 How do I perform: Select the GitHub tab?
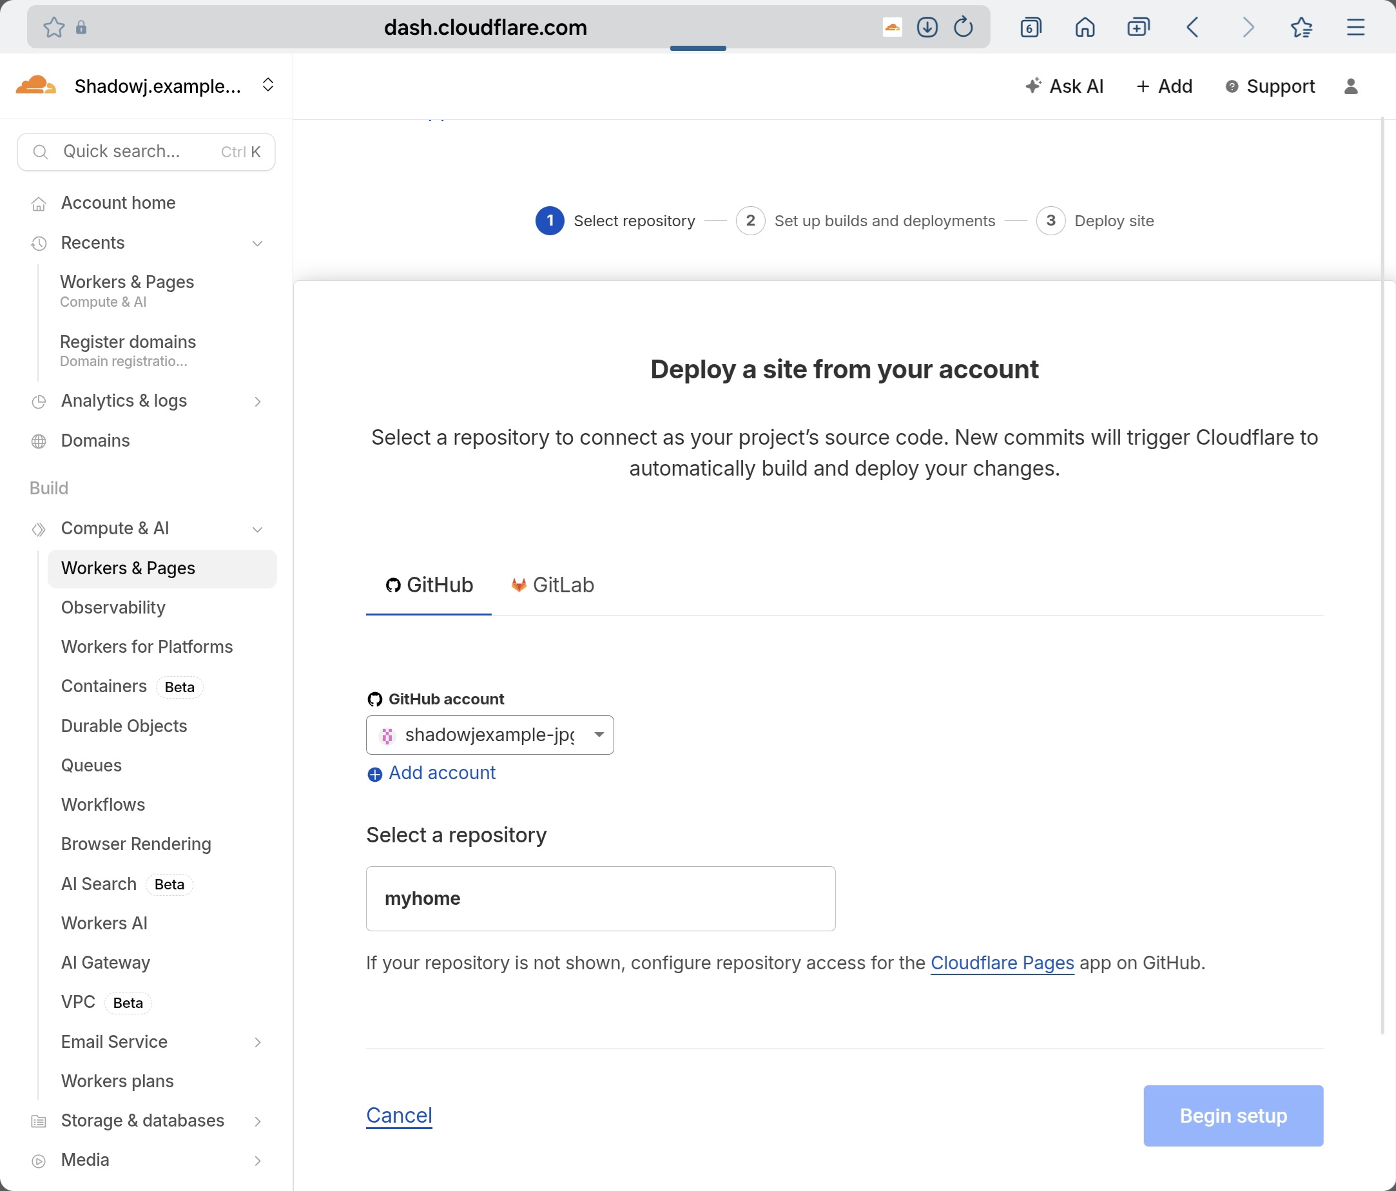coord(429,585)
